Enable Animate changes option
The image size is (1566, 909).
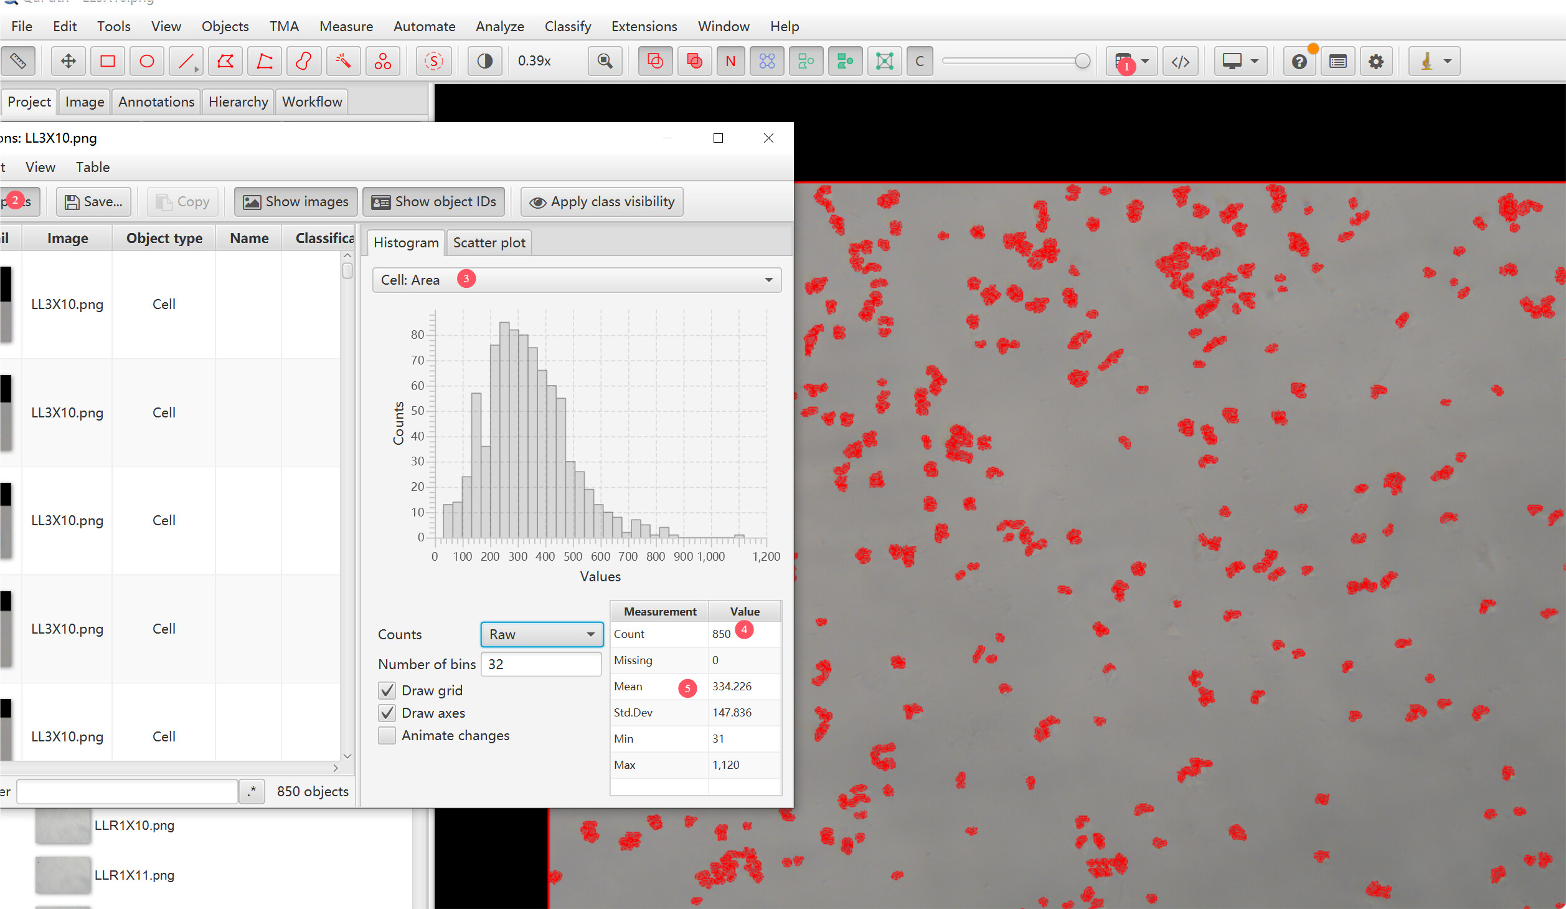(x=387, y=735)
